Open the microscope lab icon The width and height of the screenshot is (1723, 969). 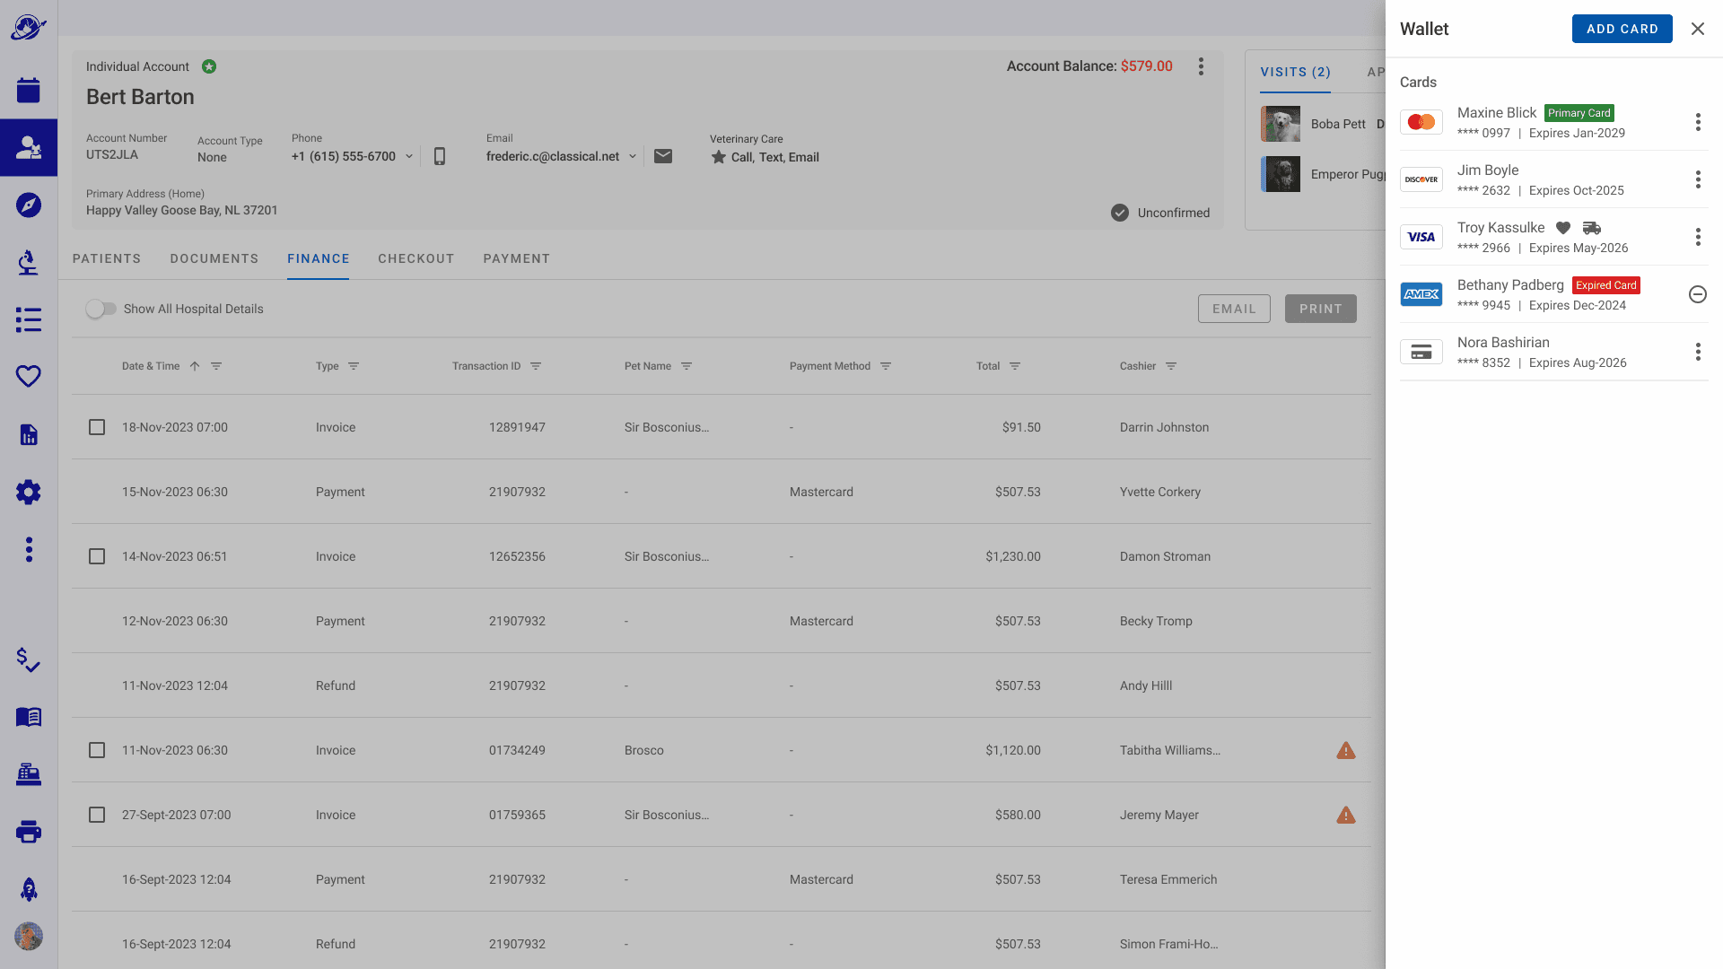pos(29,262)
